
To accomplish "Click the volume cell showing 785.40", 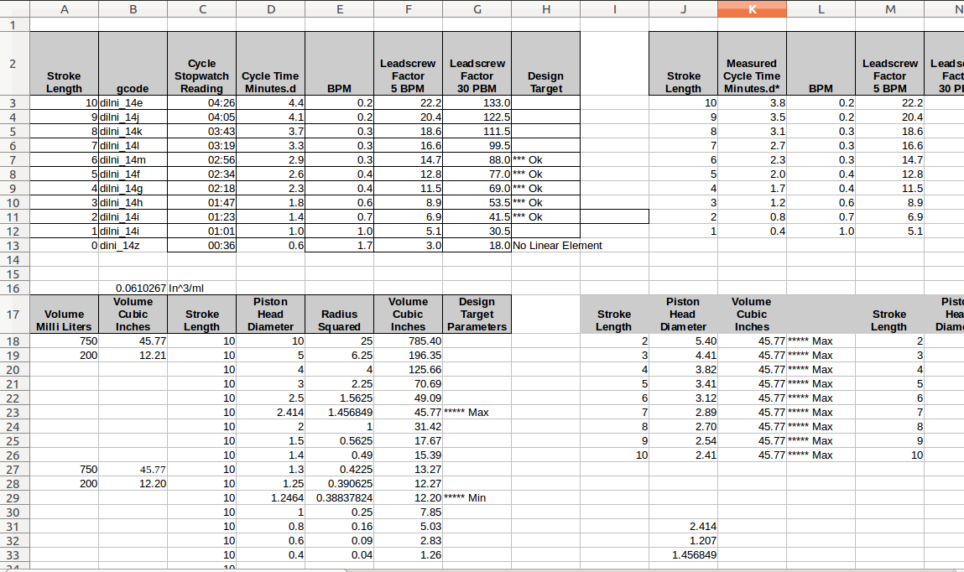I will point(408,341).
